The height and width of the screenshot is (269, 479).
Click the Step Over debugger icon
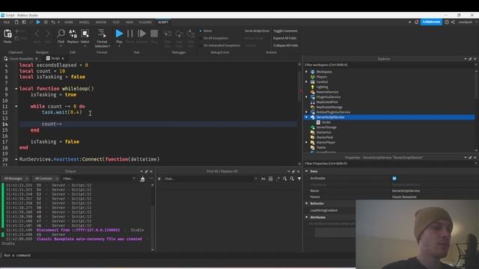[x=179, y=34]
